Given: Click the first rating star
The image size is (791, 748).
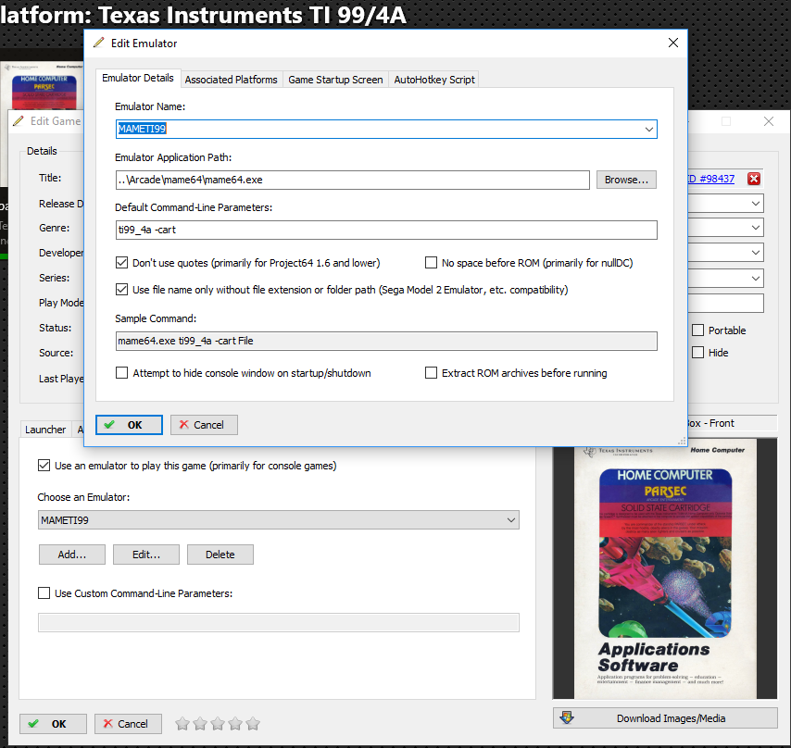Looking at the screenshot, I should 182,724.
